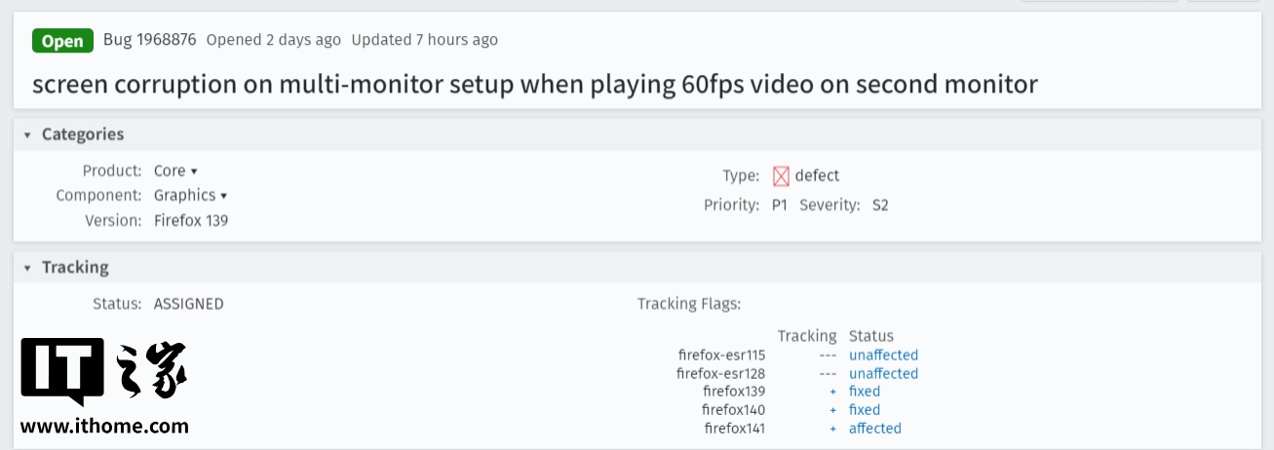The height and width of the screenshot is (450, 1274).
Task: Click unaffected status for firefox-esr115
Action: pyautogui.click(x=883, y=356)
